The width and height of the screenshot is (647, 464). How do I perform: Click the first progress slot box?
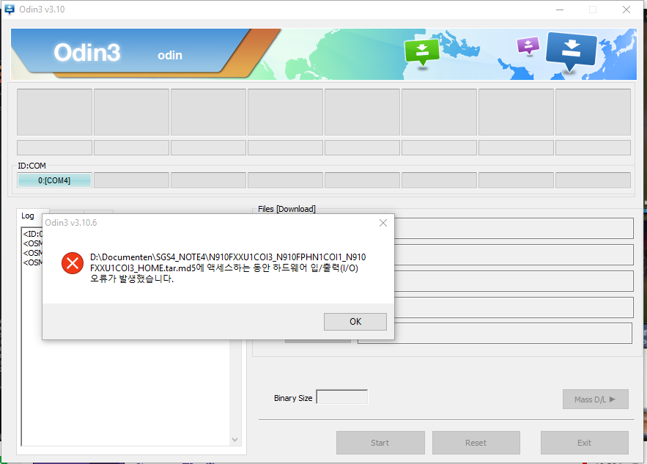[x=54, y=111]
